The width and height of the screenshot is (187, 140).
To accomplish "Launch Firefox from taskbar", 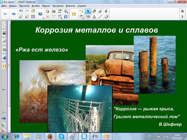I will [x=50, y=136].
